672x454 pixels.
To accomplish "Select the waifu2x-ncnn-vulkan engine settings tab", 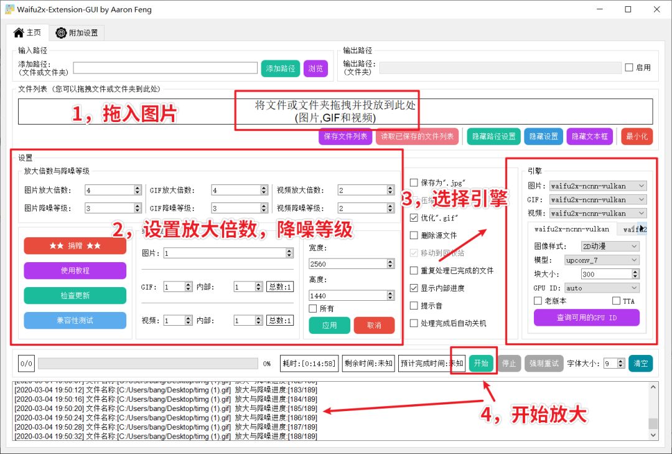I will [x=571, y=229].
